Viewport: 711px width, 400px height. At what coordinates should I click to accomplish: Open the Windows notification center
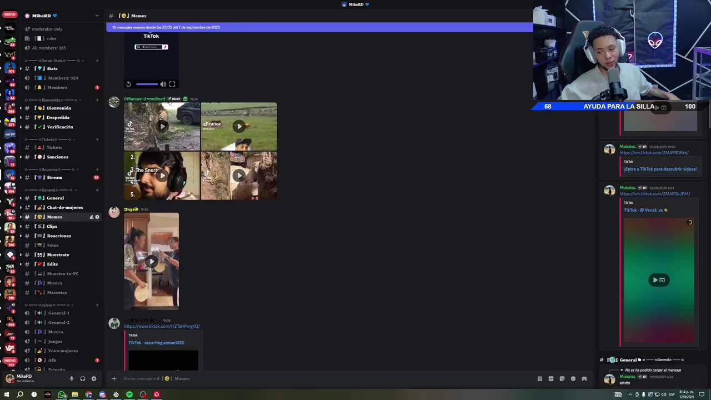702,394
